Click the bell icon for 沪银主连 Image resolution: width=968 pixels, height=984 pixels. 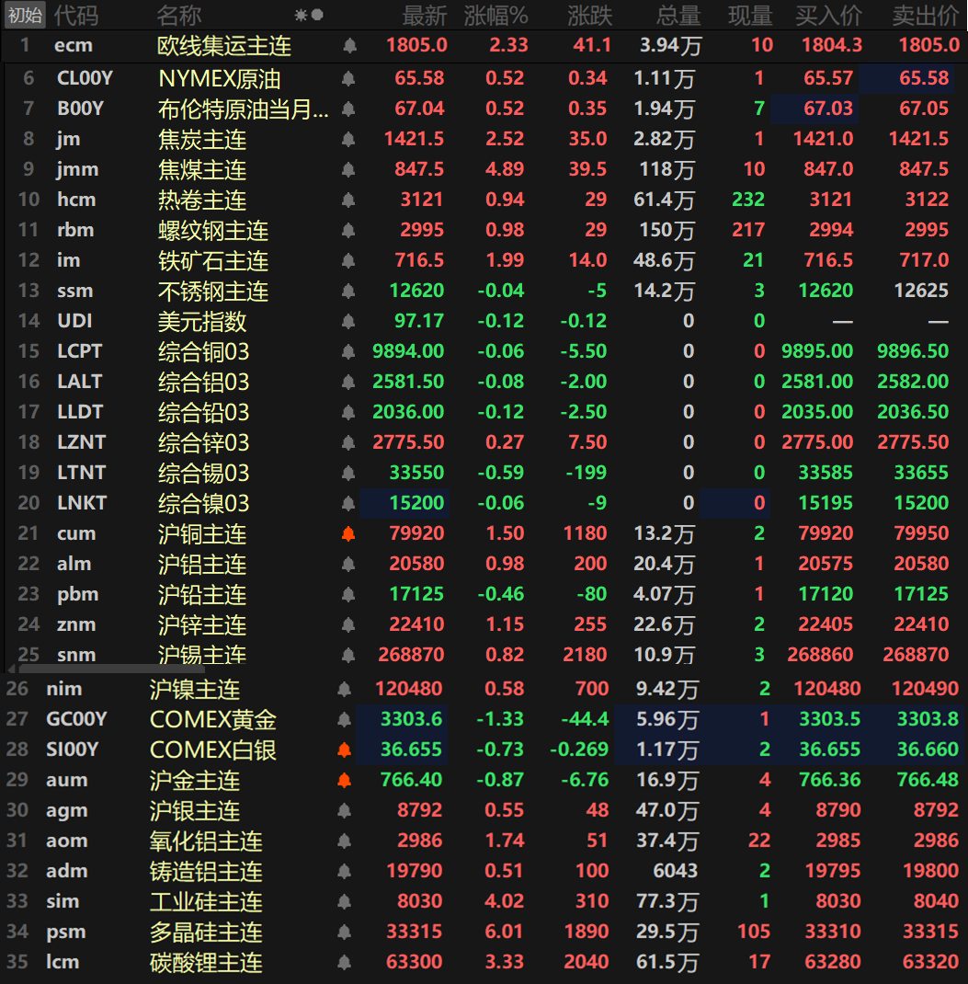(x=344, y=810)
